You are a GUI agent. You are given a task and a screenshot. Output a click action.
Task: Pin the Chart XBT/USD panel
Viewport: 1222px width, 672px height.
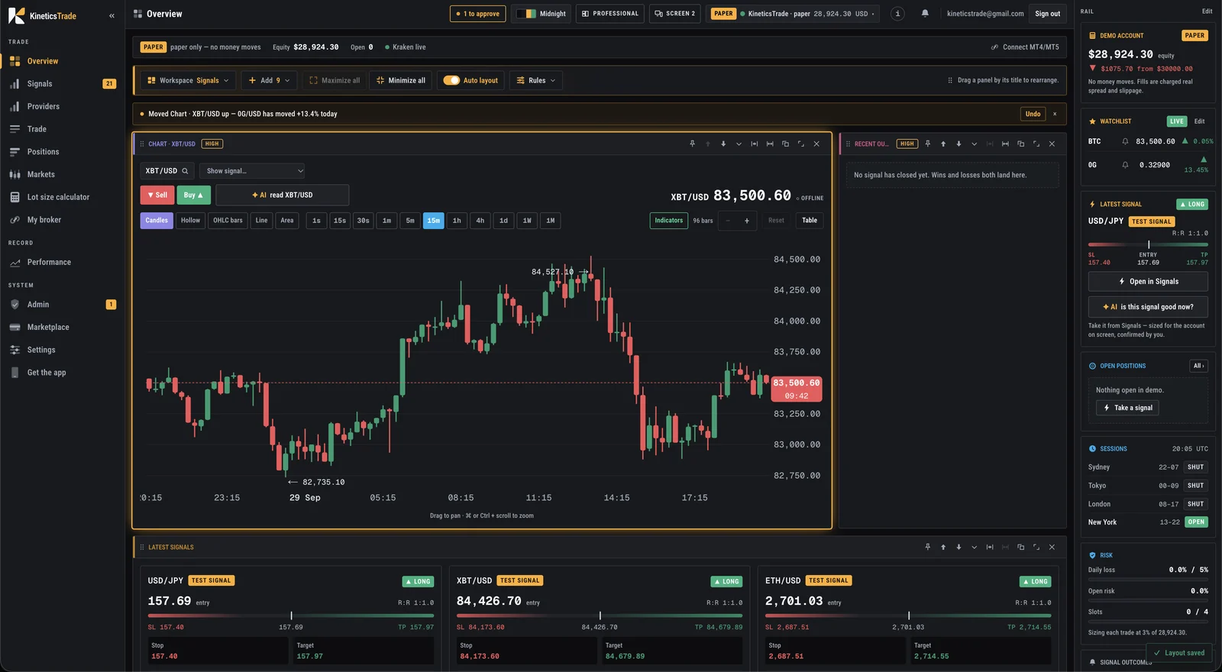coord(692,144)
